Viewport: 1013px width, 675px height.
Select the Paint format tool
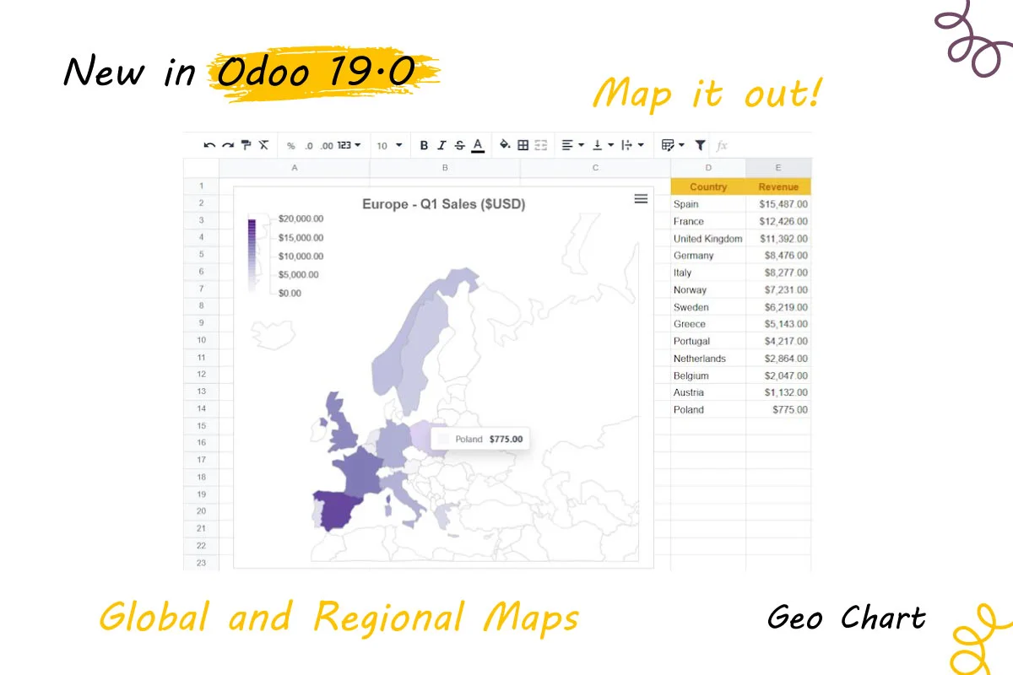point(246,145)
